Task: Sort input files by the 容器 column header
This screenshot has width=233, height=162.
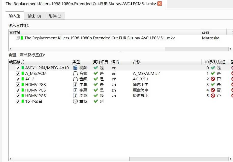Action: (x=214, y=32)
